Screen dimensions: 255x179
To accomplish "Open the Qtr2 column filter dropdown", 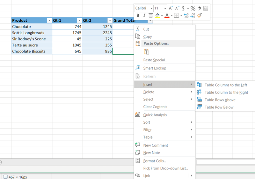I will point(110,20).
